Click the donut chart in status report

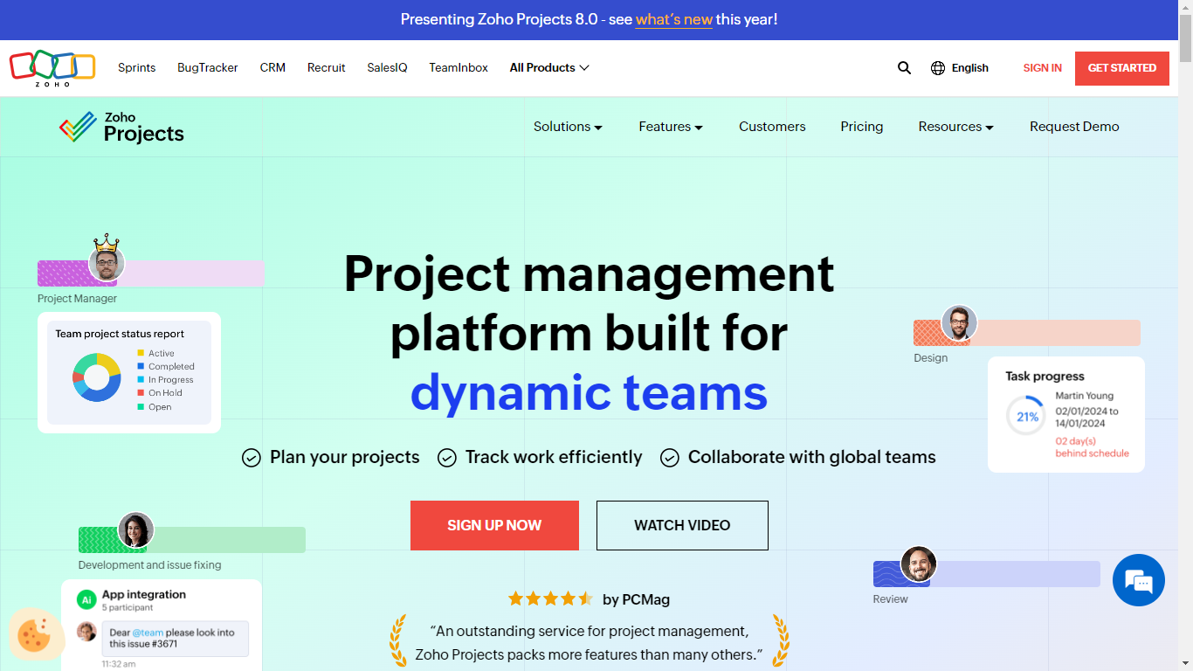[96, 377]
